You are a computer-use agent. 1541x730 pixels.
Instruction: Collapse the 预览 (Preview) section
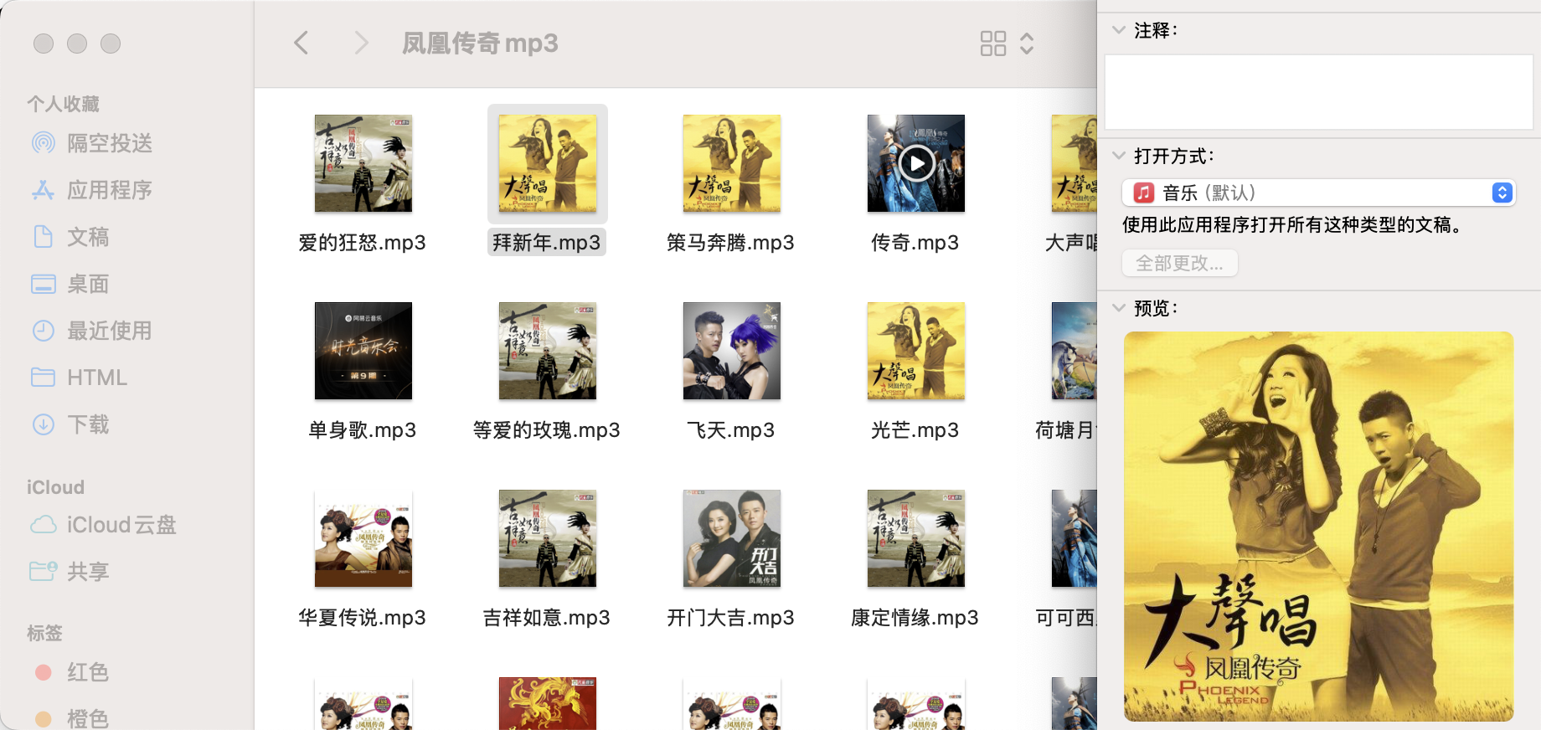(x=1118, y=308)
